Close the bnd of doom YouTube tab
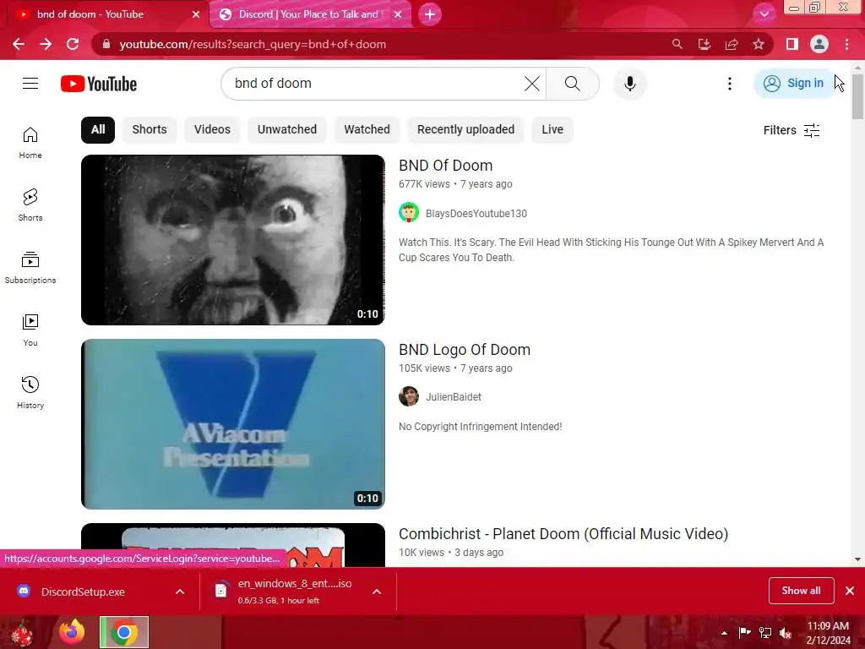The width and height of the screenshot is (865, 649). click(196, 14)
